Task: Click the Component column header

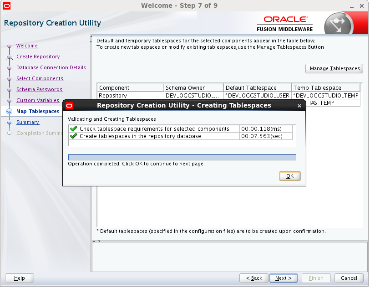Action: (x=131, y=87)
